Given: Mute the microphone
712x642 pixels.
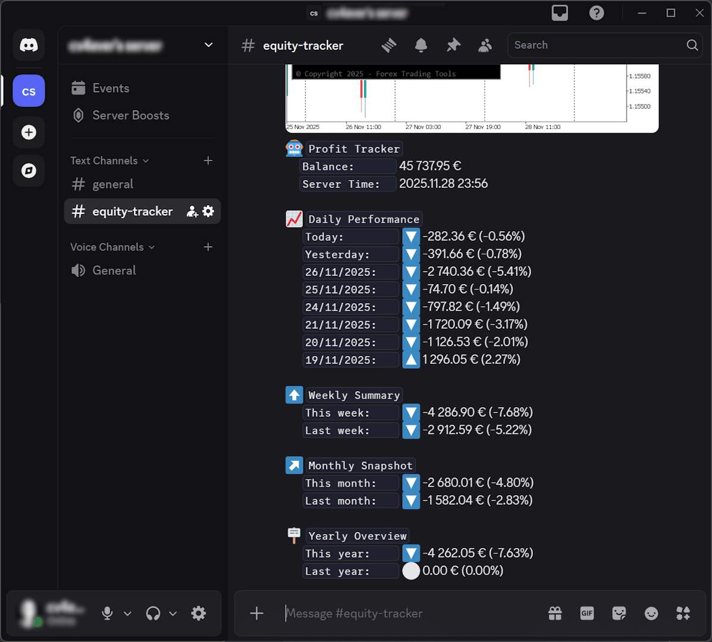Looking at the screenshot, I should [x=107, y=613].
